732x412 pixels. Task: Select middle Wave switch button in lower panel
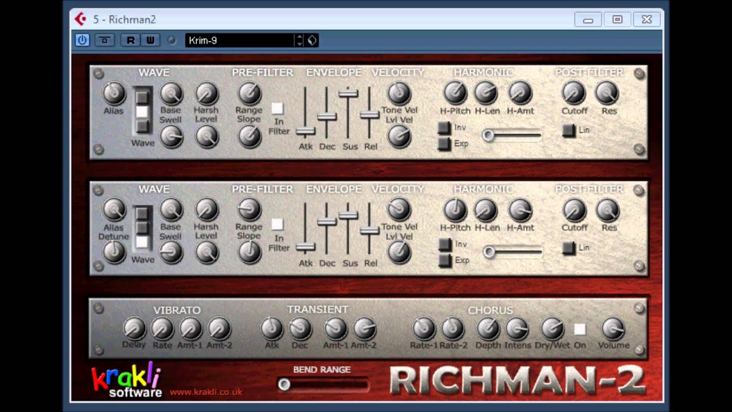point(142,228)
